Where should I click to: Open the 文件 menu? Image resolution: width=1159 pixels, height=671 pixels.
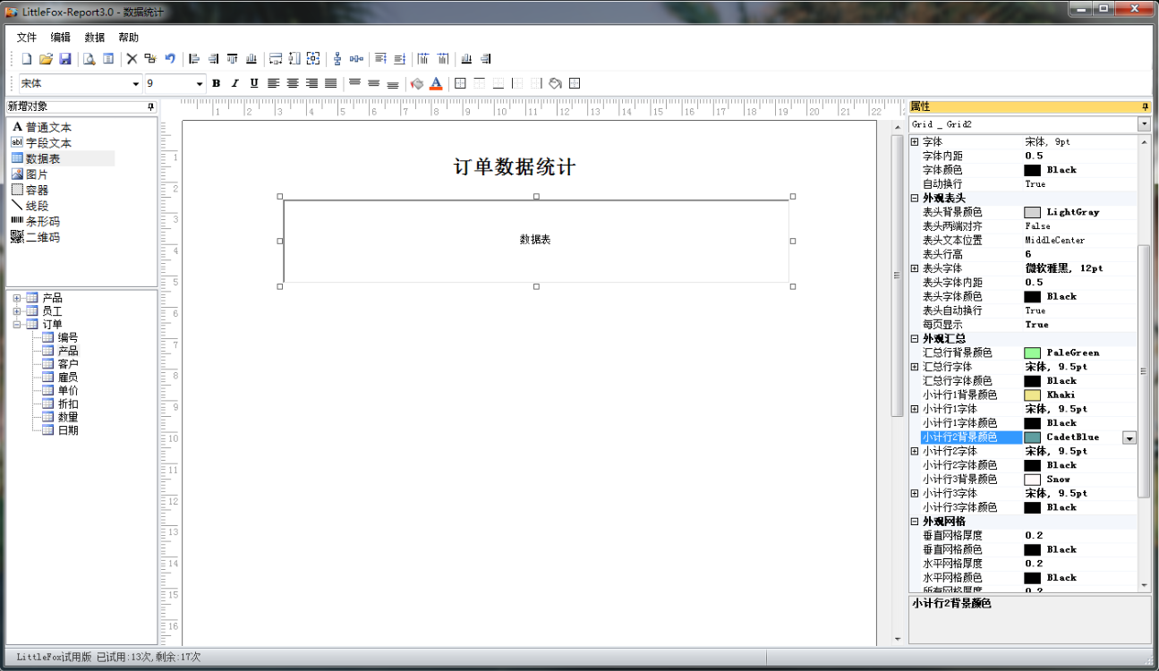click(27, 38)
